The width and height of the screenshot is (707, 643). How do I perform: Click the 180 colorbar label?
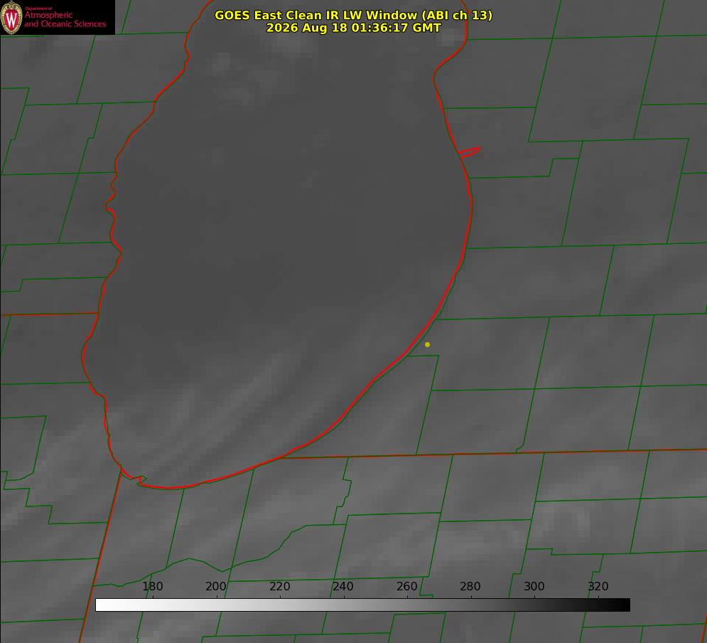click(x=152, y=586)
